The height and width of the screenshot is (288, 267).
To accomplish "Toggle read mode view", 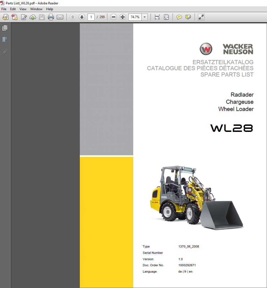I will point(201,17).
